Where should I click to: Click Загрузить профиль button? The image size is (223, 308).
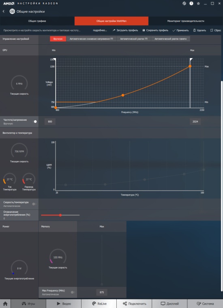tap(125, 30)
